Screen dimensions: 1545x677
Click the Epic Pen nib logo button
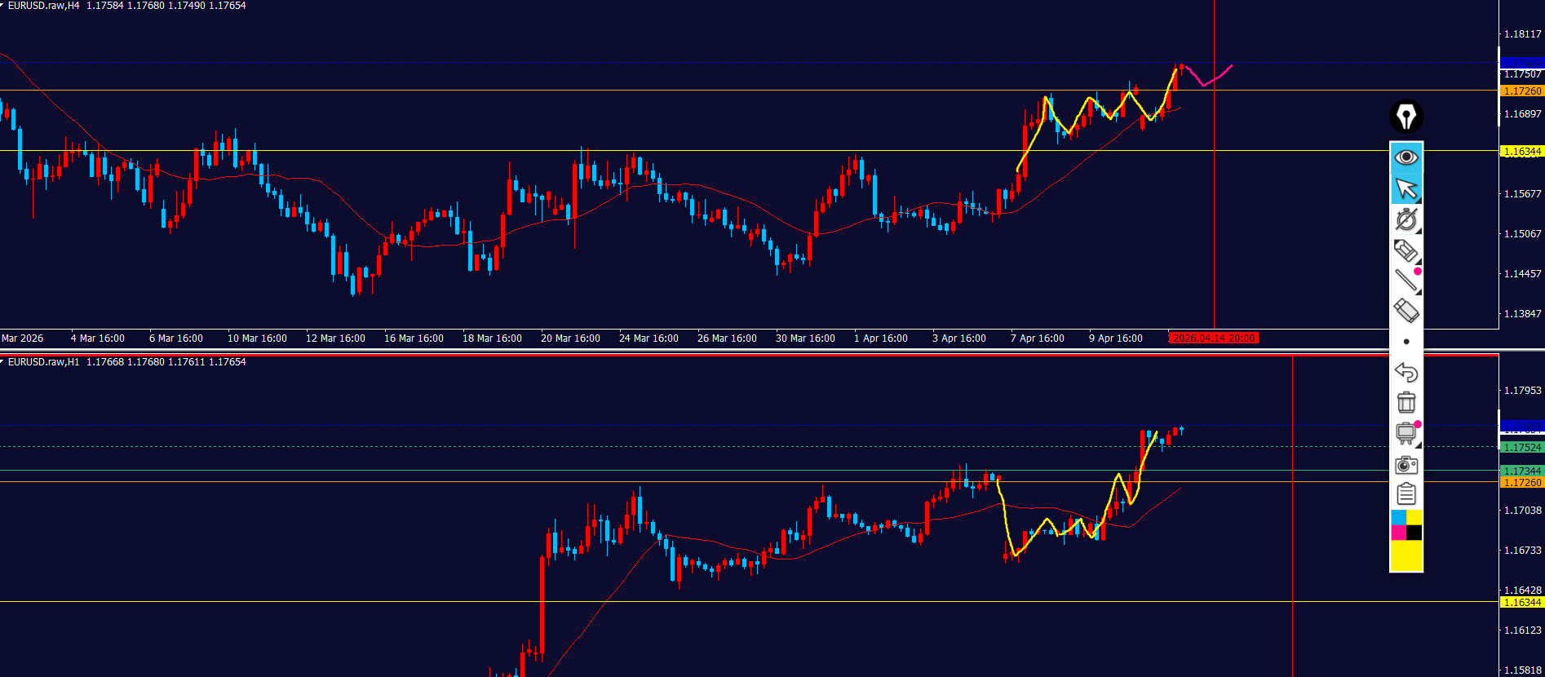click(x=1406, y=117)
